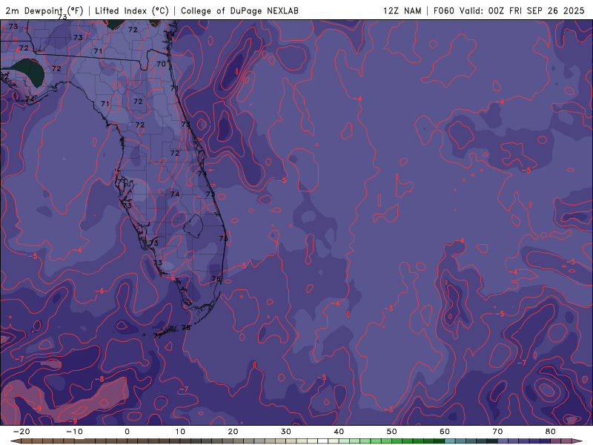This screenshot has width=593, height=445.
Task: Click the dewpoint value 70 in northeast Florida
Action: coord(161,64)
